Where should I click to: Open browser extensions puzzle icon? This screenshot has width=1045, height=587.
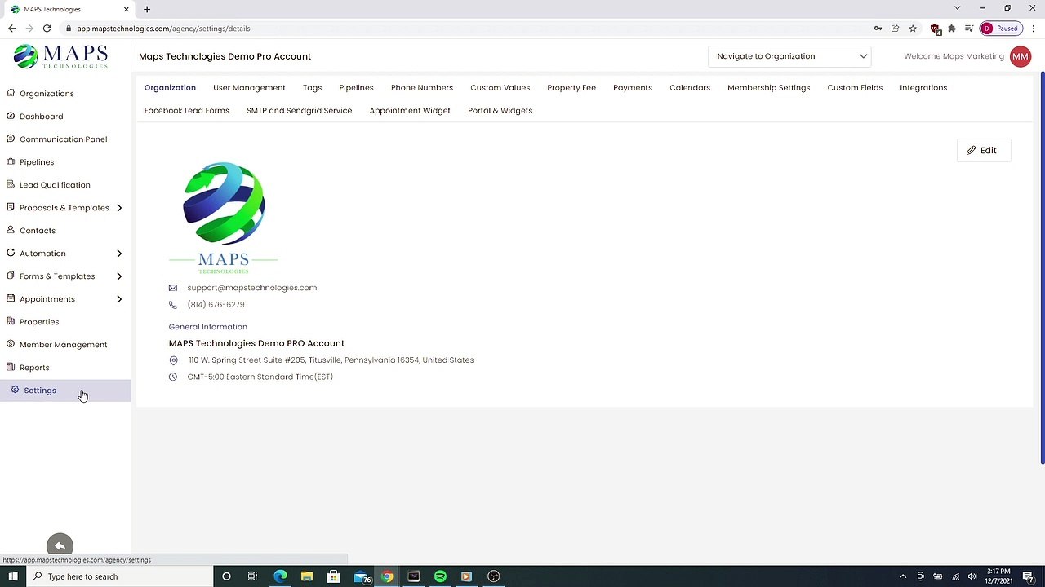(952, 29)
